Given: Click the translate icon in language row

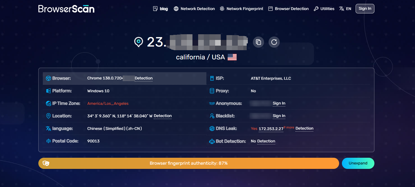Looking at the screenshot, I should (x=48, y=128).
